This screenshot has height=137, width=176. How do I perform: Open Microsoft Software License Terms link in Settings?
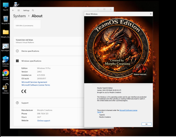tap(36, 85)
